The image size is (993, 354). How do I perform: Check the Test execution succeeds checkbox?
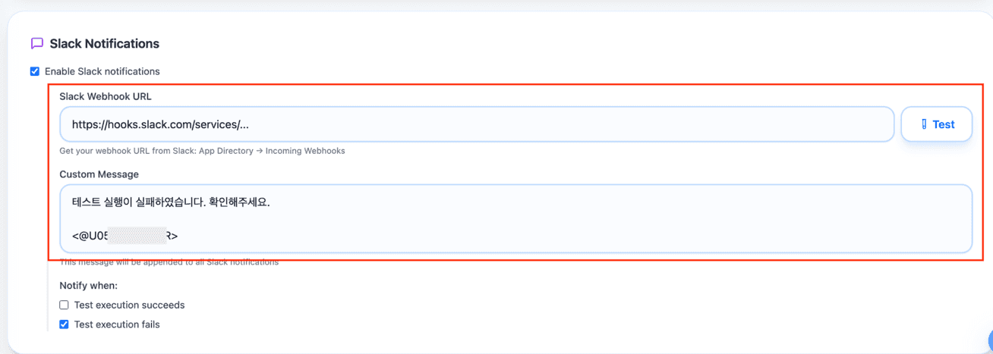(x=64, y=305)
